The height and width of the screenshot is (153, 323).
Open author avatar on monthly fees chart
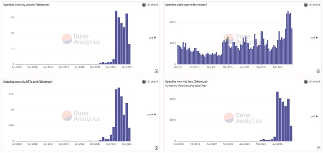point(306,81)
